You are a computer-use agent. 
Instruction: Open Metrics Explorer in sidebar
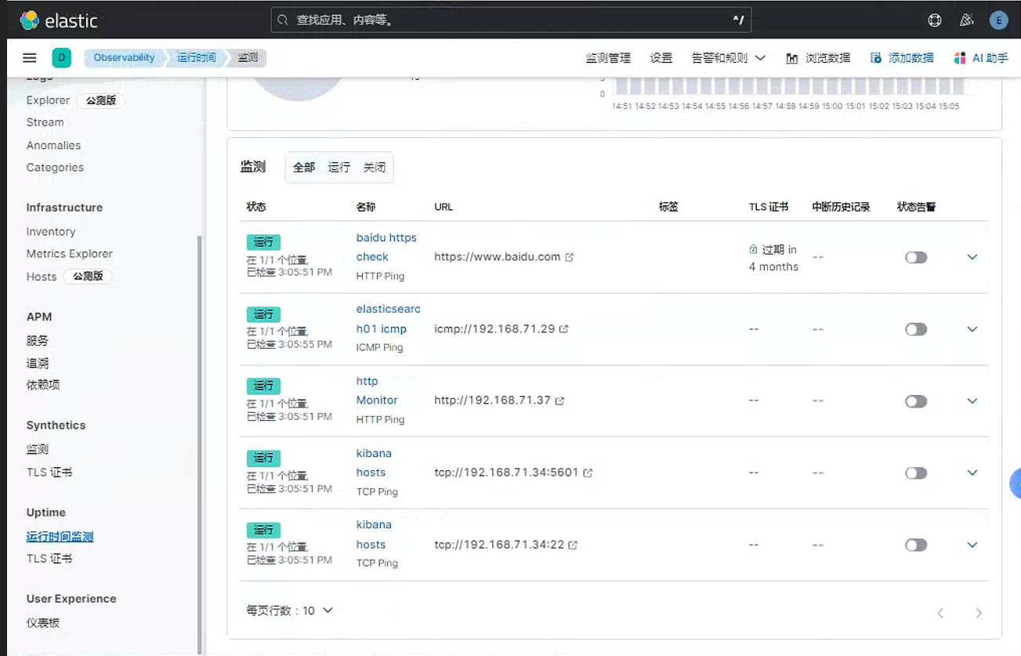70,254
